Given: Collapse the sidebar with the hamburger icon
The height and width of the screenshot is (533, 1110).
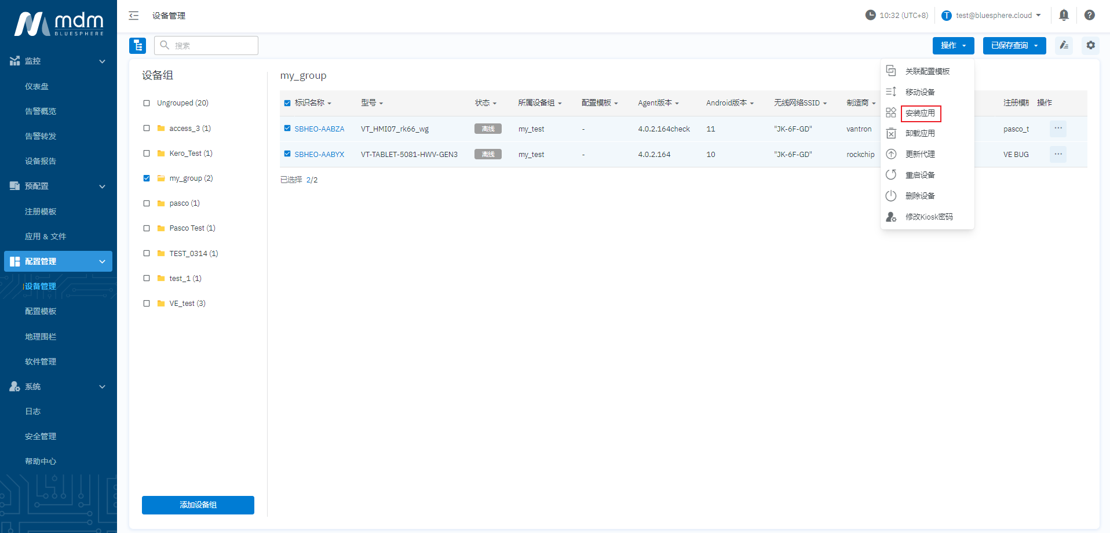Looking at the screenshot, I should click(134, 16).
